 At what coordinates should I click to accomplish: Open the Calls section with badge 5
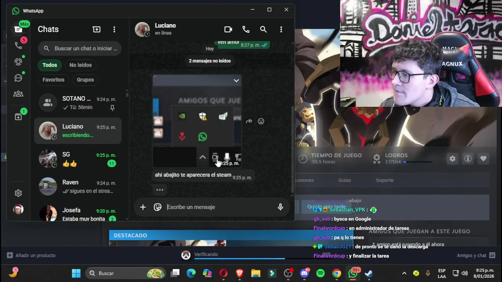click(x=18, y=45)
